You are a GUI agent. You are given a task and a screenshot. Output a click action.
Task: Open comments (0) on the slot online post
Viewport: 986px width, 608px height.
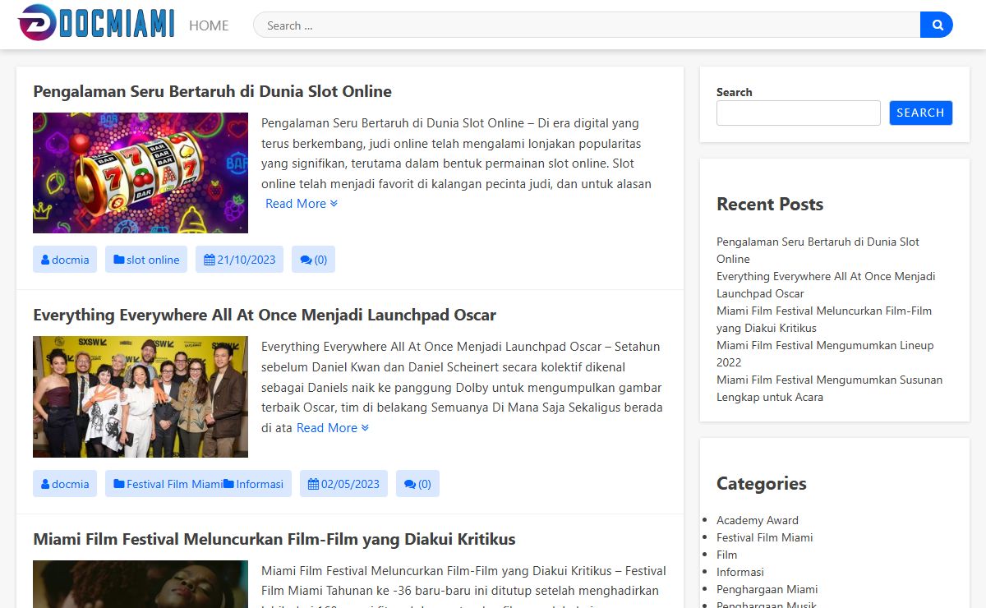[313, 260]
